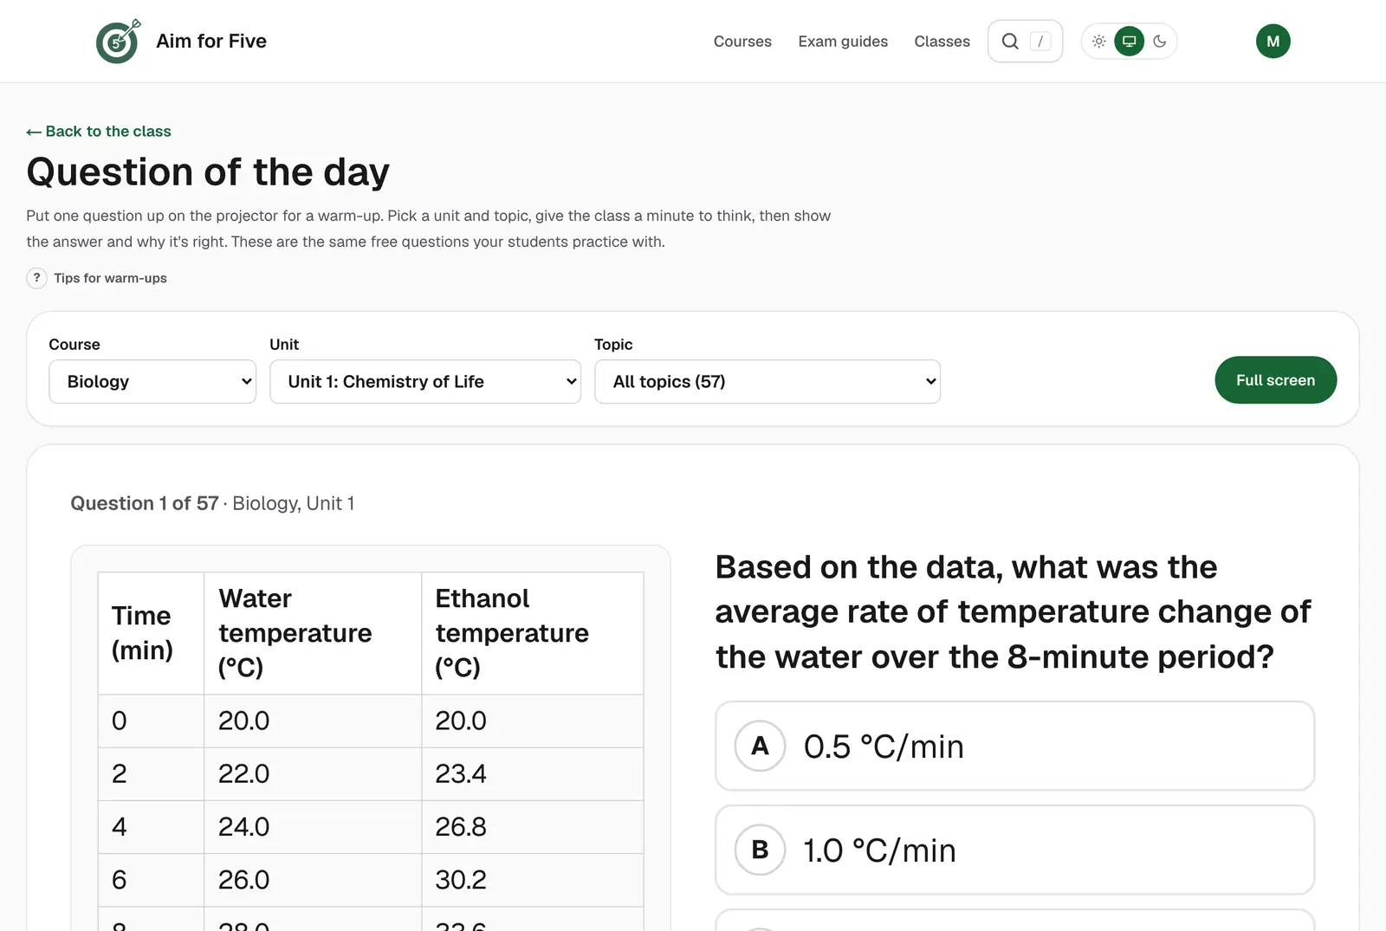Screen dimensions: 1386x931
Task: Switch to light theme sun icon
Action: pyautogui.click(x=1099, y=41)
